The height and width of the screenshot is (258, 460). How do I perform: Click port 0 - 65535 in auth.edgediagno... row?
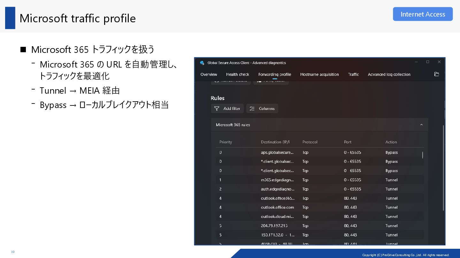pos(352,189)
